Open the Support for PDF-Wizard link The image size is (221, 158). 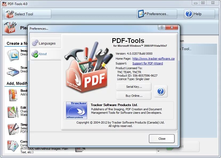pos(148,63)
